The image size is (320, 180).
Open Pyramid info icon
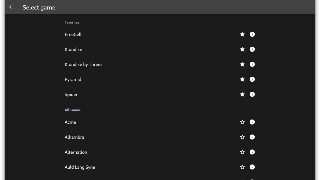252,79
